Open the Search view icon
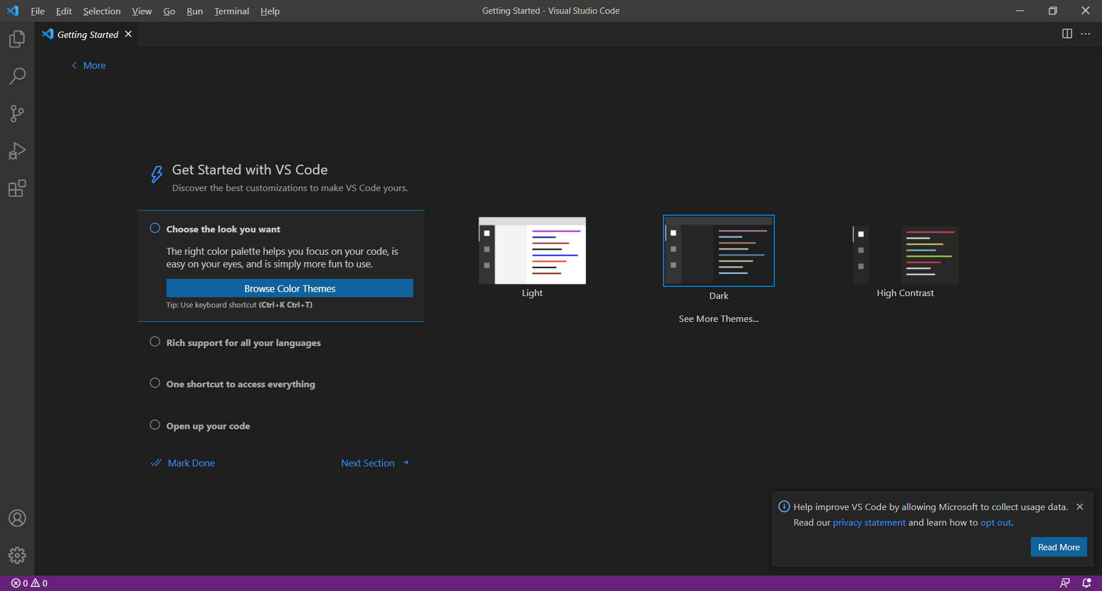The image size is (1102, 591). click(17, 76)
